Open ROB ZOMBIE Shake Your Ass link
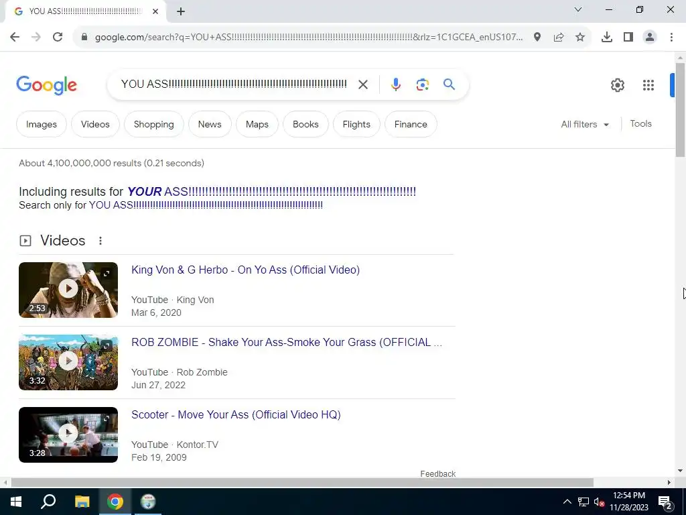This screenshot has width=686, height=515. coord(287,342)
